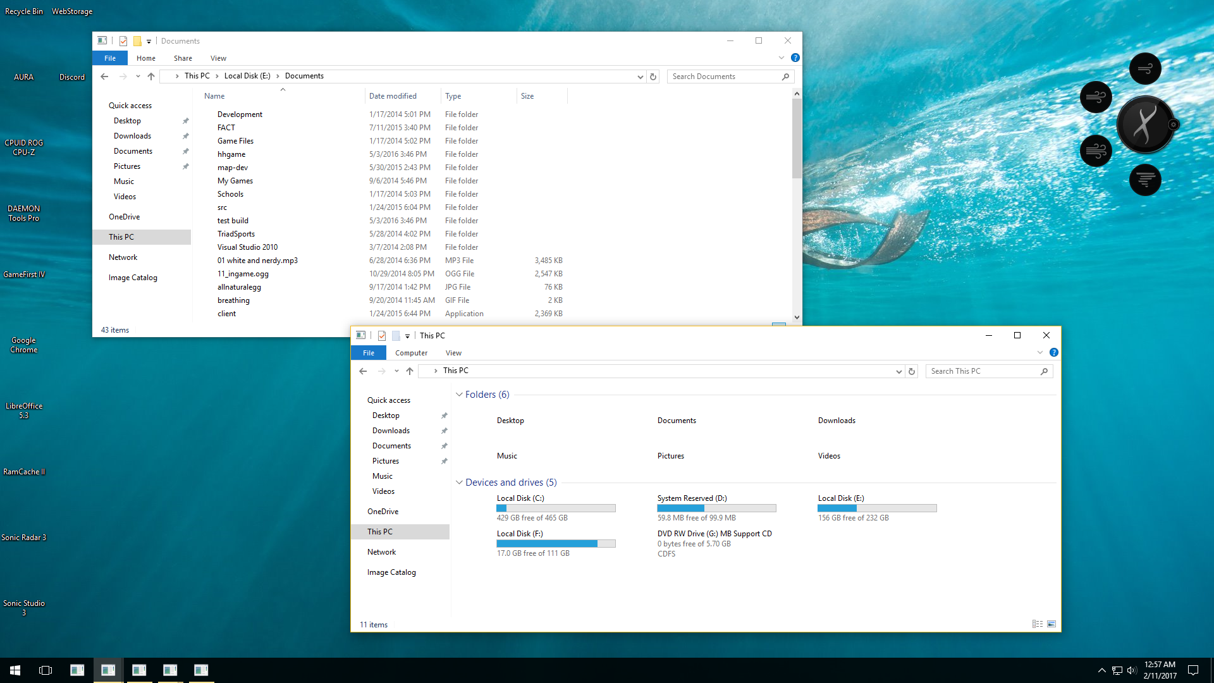Switch This PC to details view icon
The width and height of the screenshot is (1214, 683).
coord(1038,624)
